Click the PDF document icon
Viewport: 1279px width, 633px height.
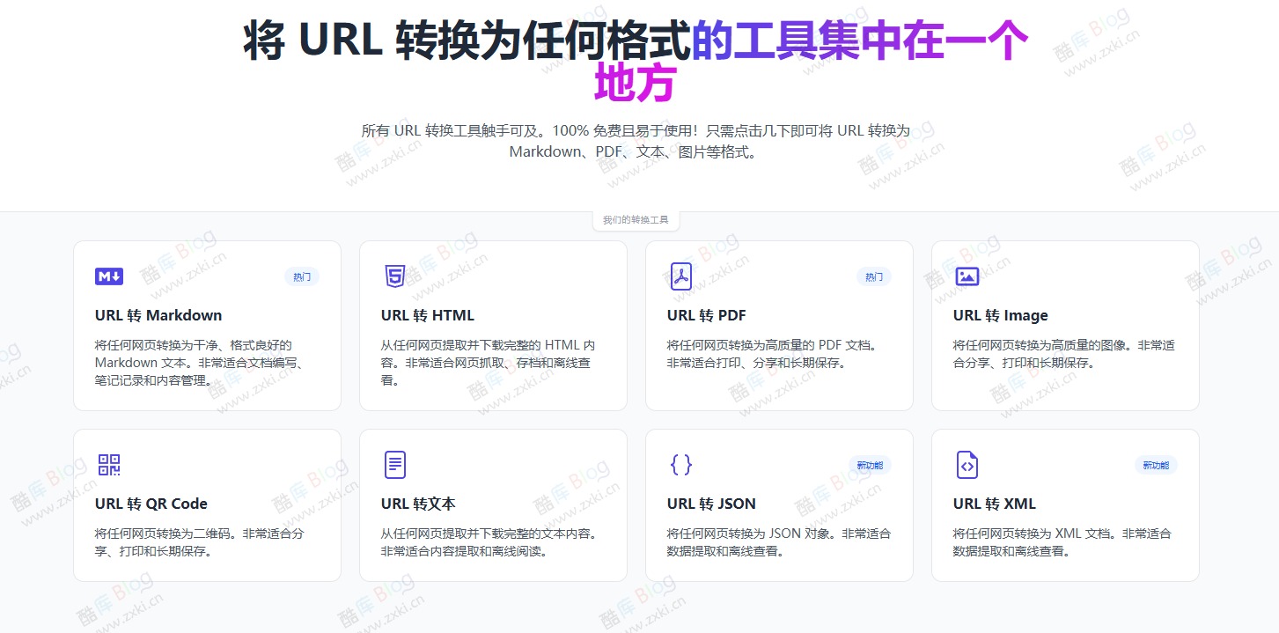click(679, 276)
